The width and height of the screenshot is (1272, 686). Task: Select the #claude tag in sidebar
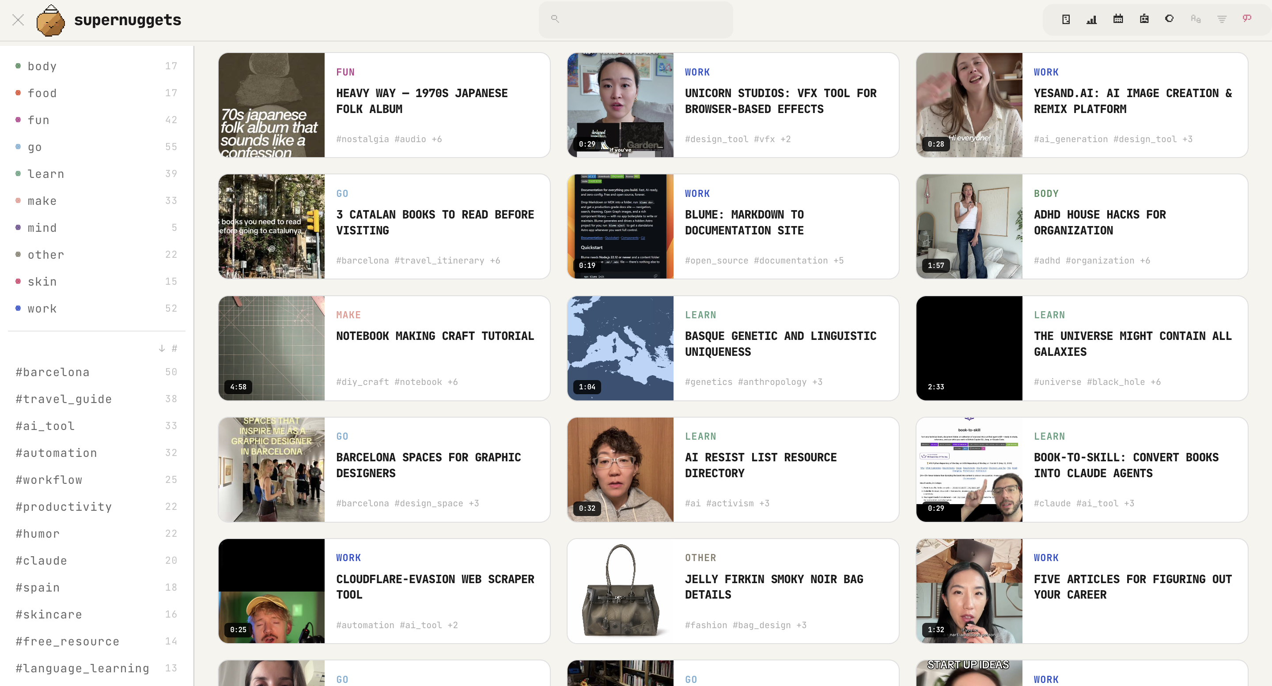(96, 560)
